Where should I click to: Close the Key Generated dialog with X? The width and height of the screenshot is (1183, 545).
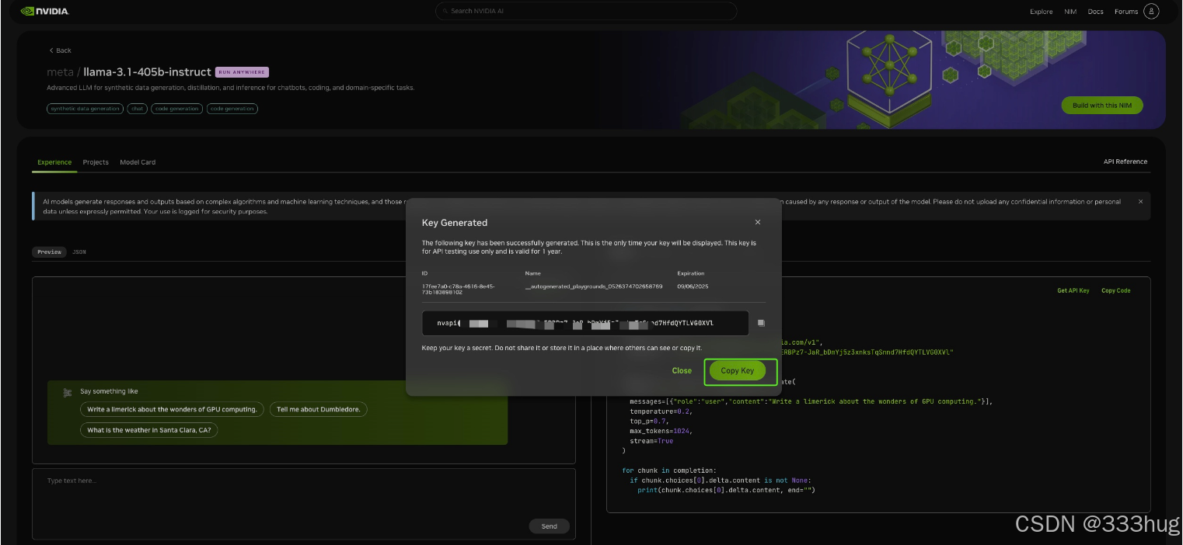758,222
